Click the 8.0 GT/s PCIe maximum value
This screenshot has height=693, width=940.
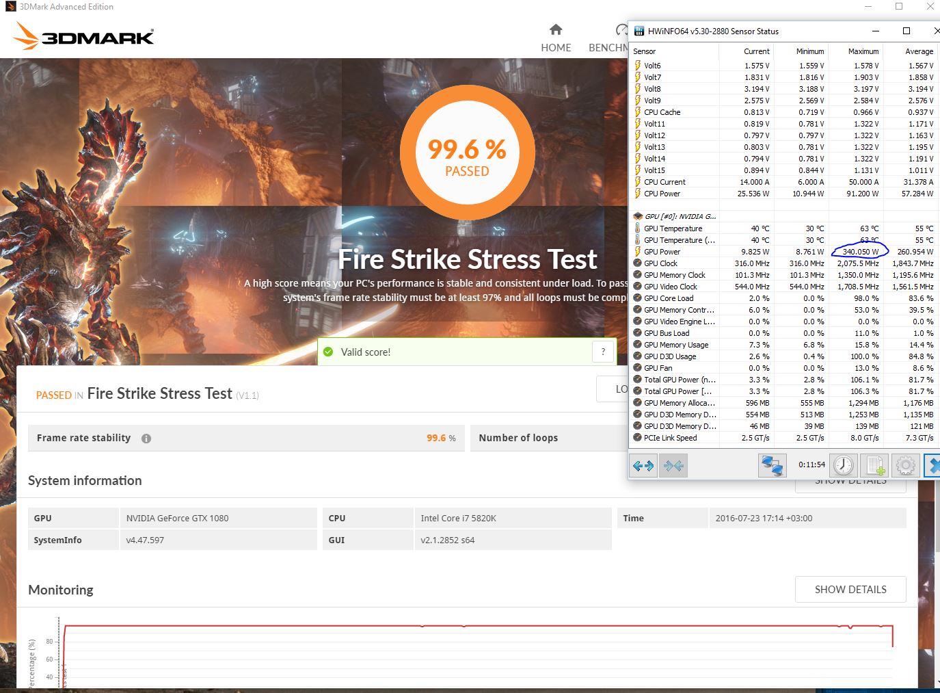click(x=865, y=438)
